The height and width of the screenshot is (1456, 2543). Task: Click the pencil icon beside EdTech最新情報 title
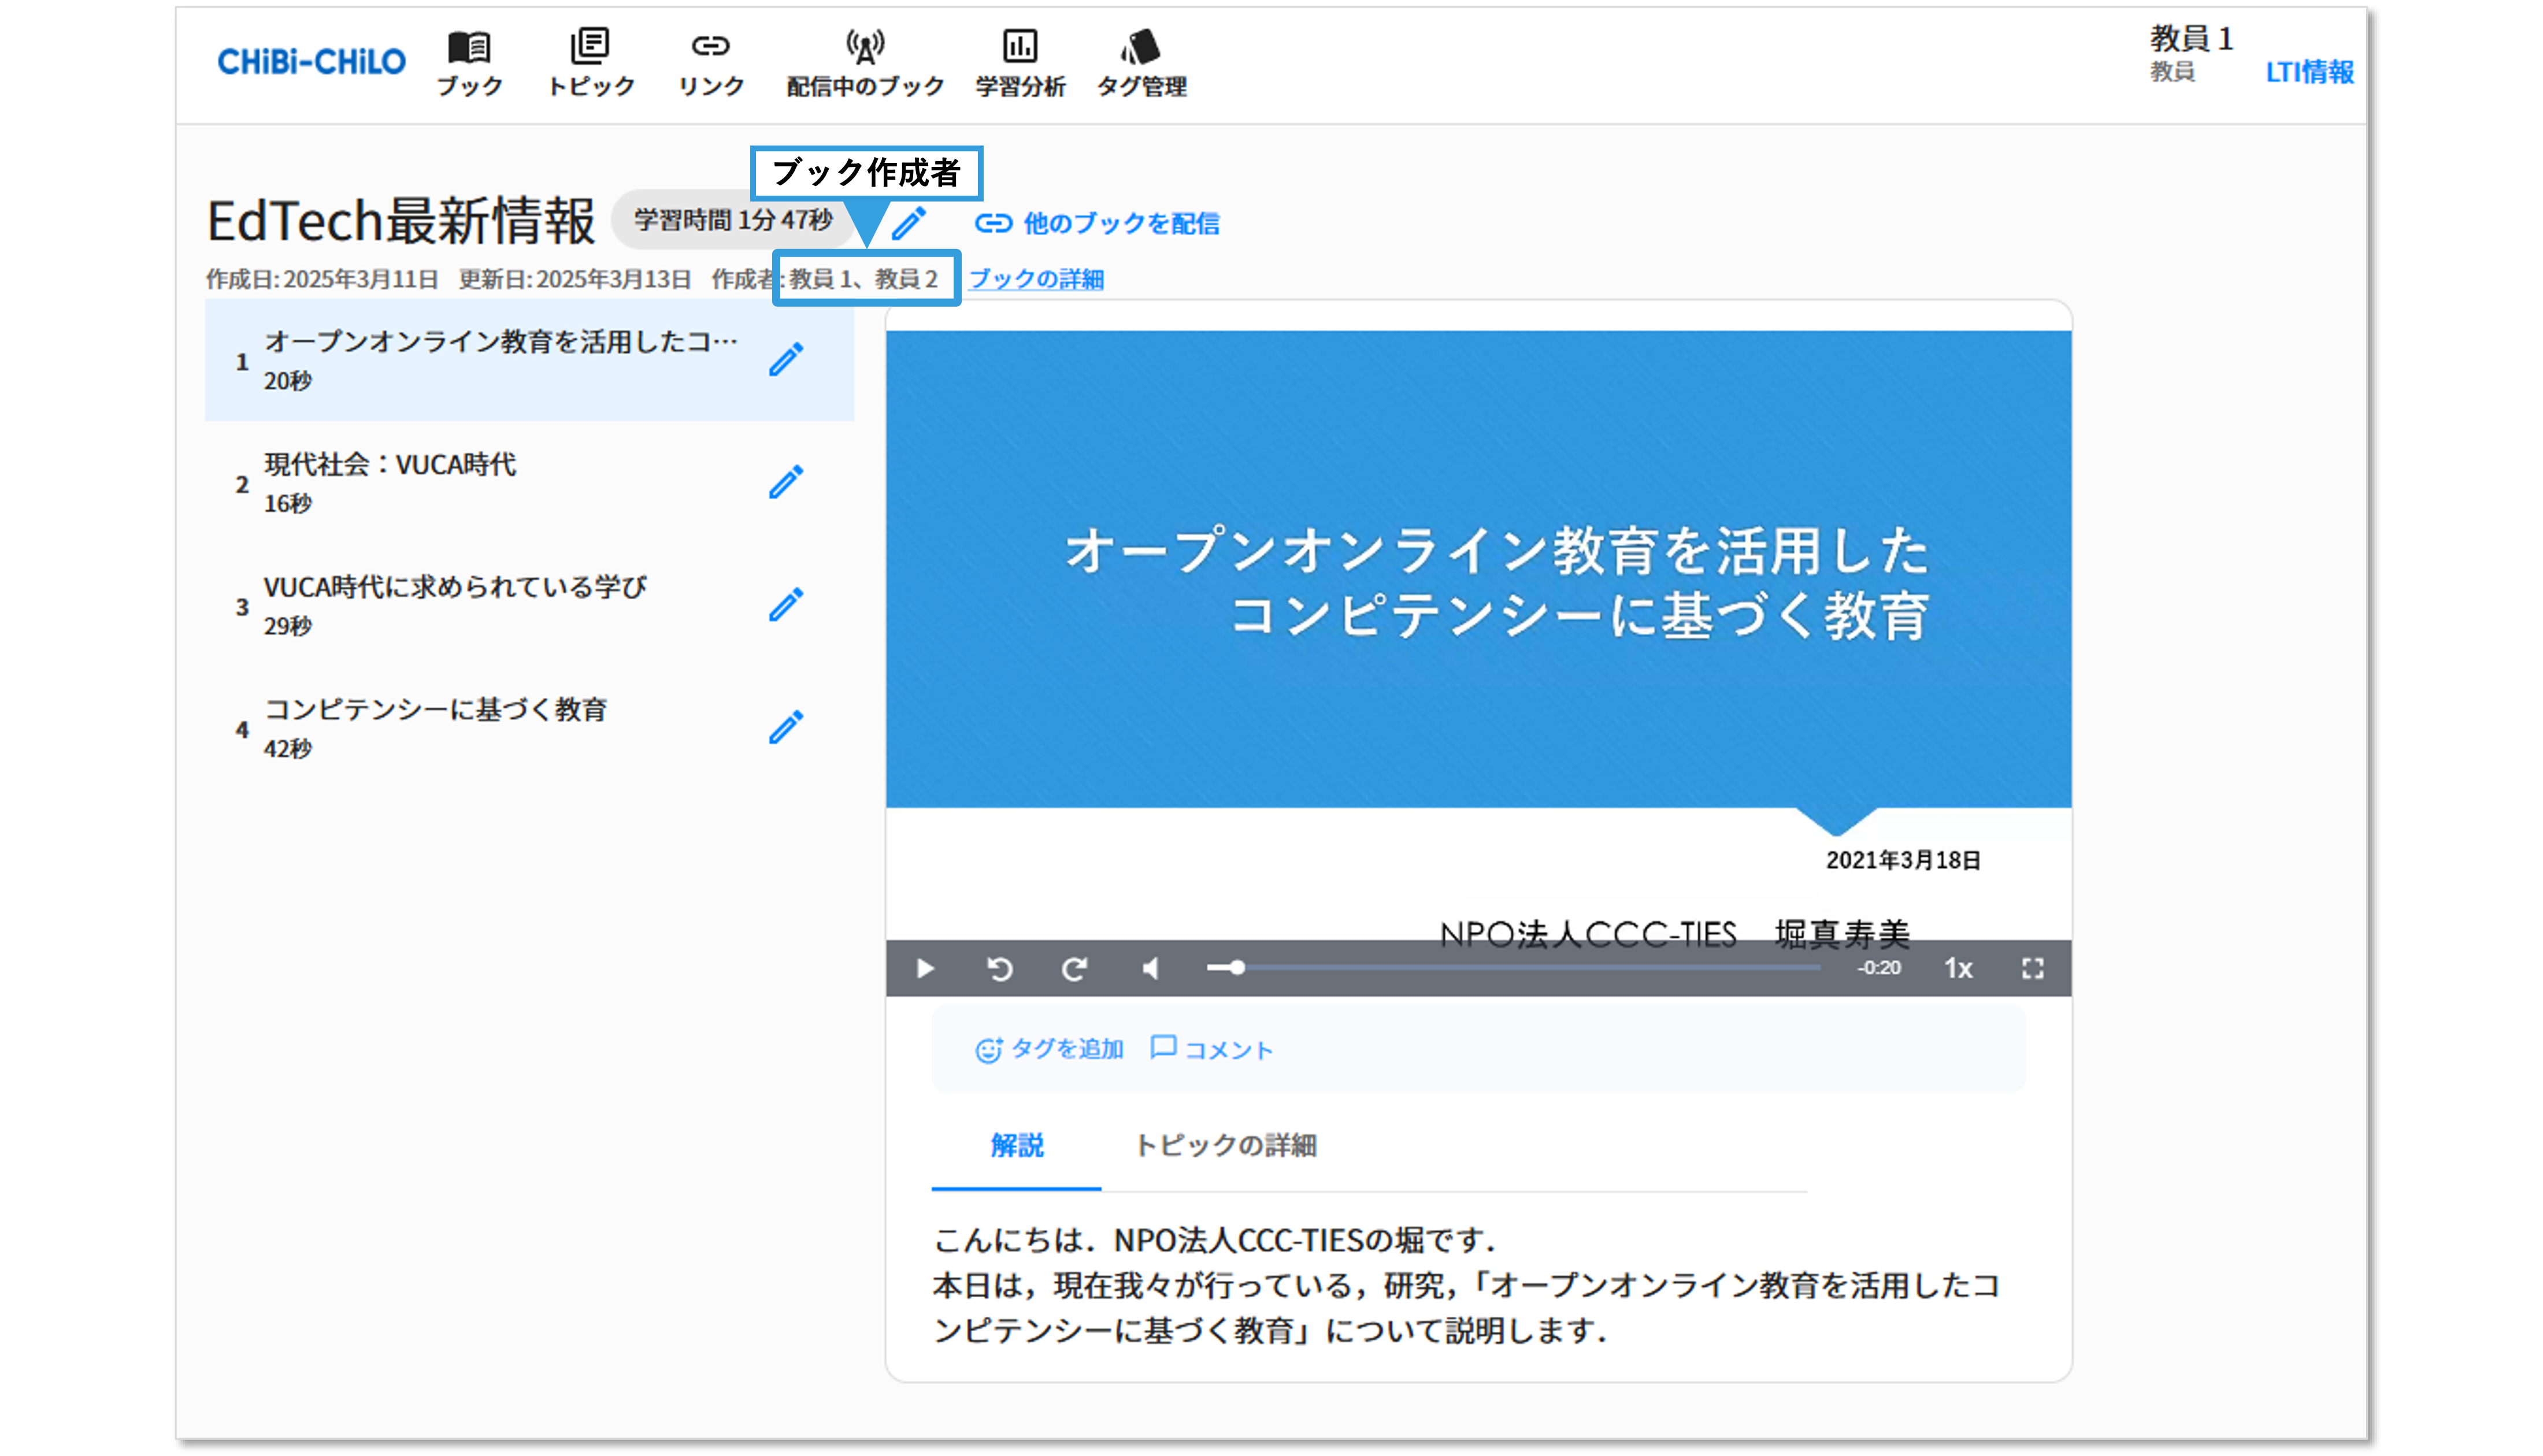[x=908, y=223]
